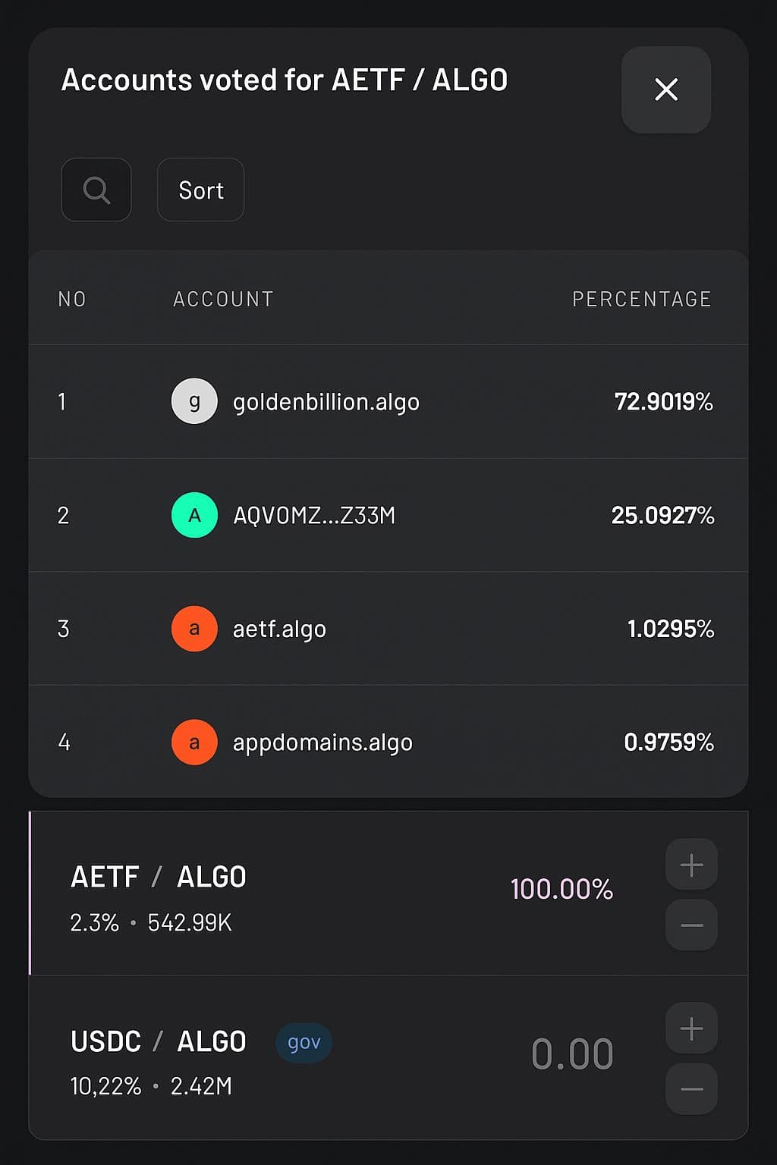Decrease AETF / ALGO vote with minus
Image resolution: width=777 pixels, height=1165 pixels.
(691, 925)
